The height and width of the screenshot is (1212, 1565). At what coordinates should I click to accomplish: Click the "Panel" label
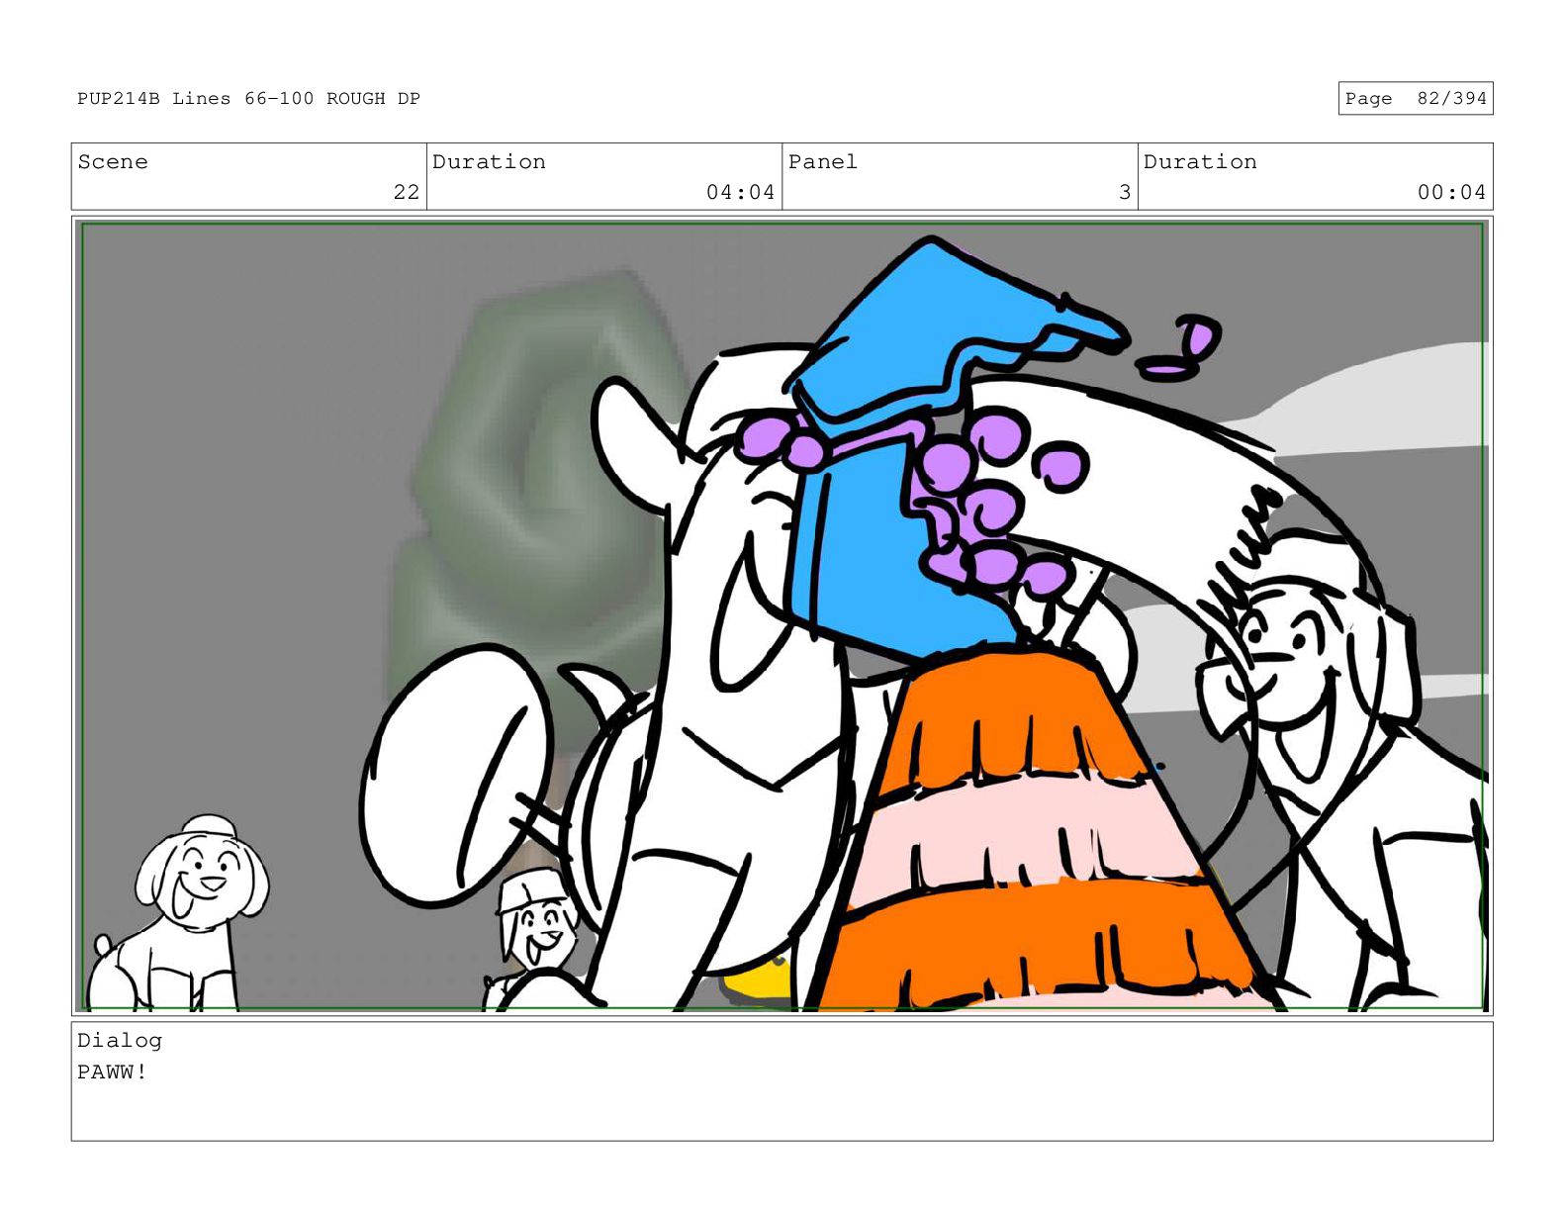tap(823, 161)
